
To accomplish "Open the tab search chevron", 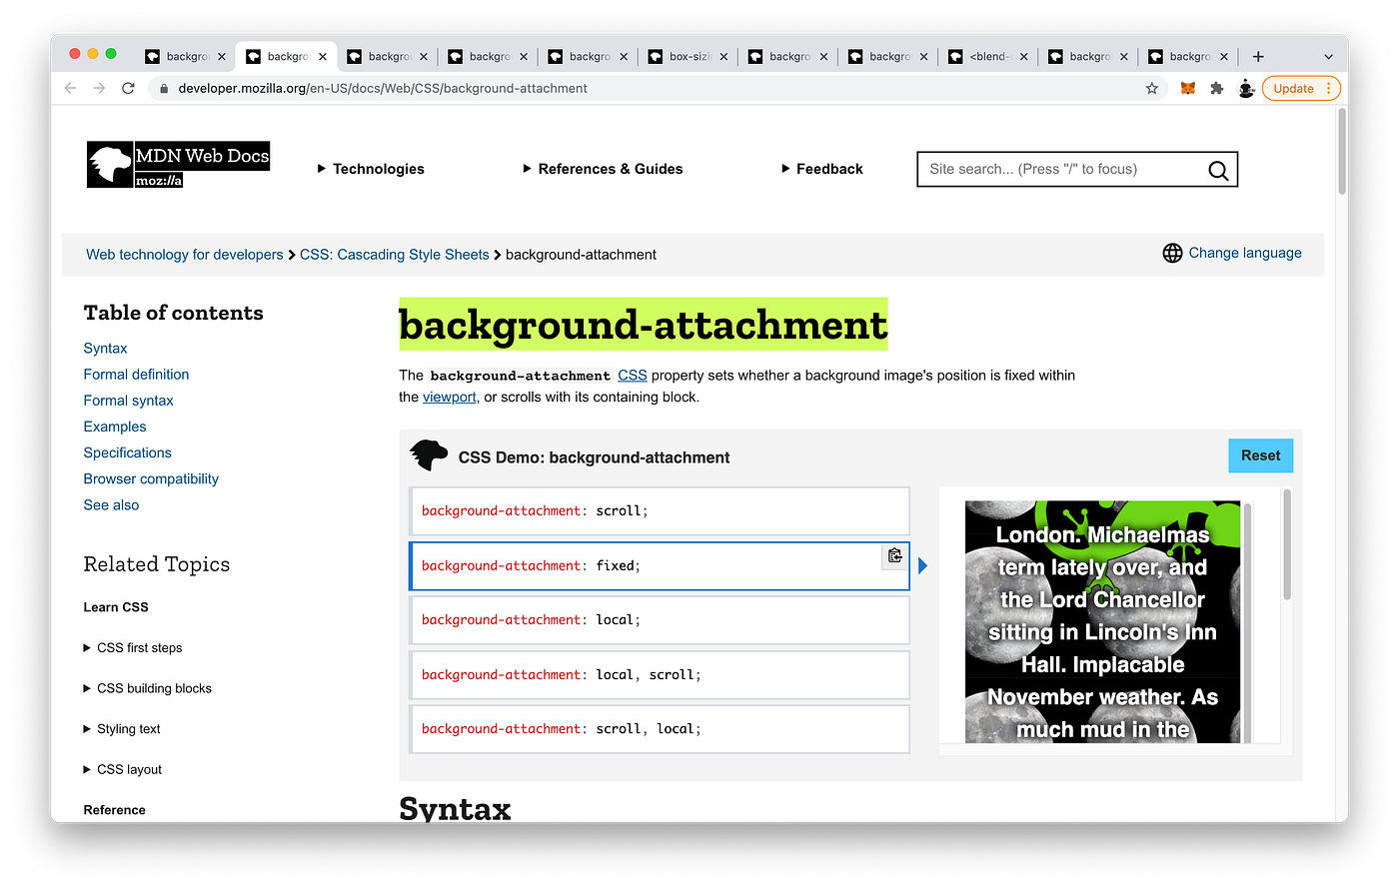I will [1328, 57].
